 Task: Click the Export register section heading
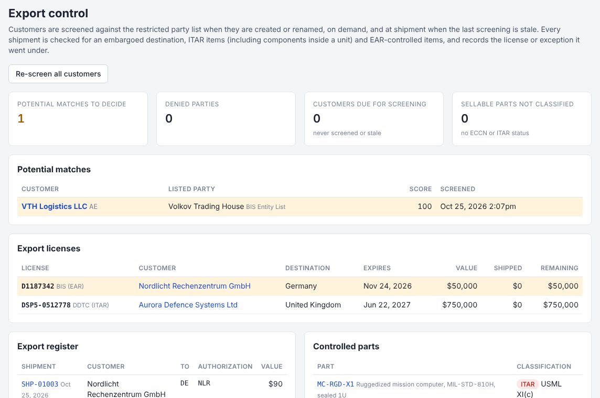[x=47, y=347]
